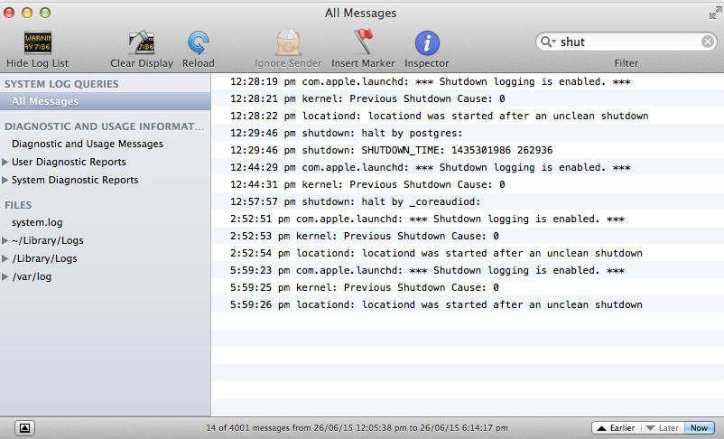Open the search magnifier options menu
Viewport: 724px width, 439px height.
548,42
